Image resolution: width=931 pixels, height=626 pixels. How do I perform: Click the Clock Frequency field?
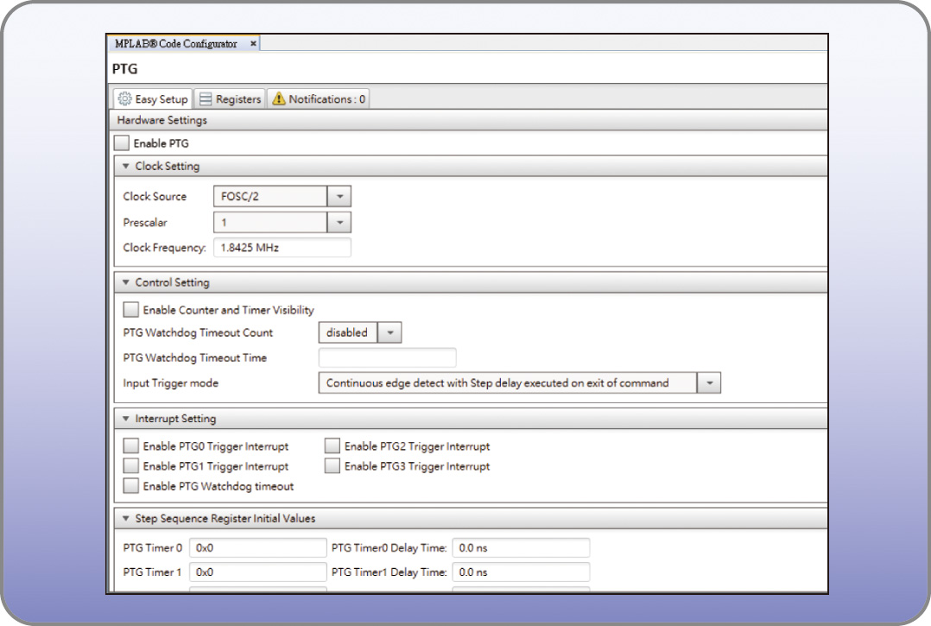[x=282, y=249]
